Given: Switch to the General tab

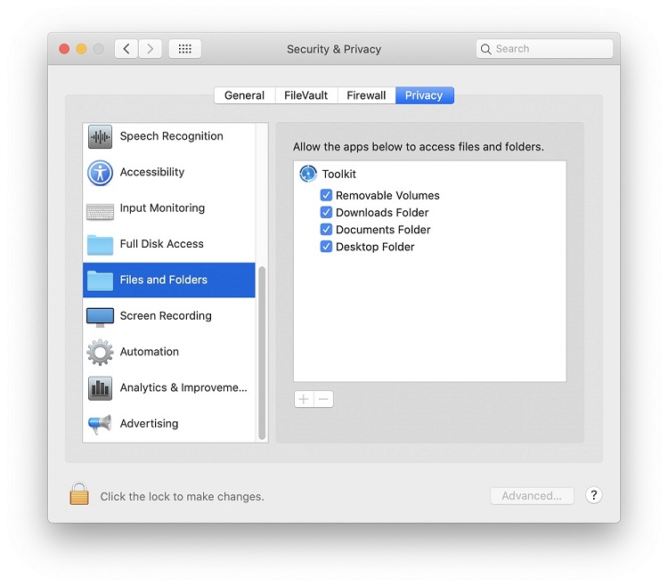Looking at the screenshot, I should pos(245,95).
